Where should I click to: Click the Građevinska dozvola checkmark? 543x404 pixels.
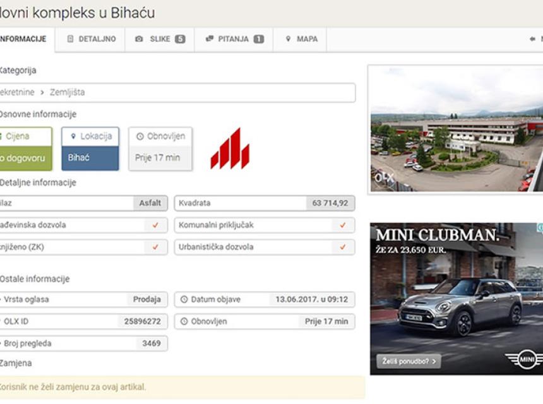[x=155, y=225]
